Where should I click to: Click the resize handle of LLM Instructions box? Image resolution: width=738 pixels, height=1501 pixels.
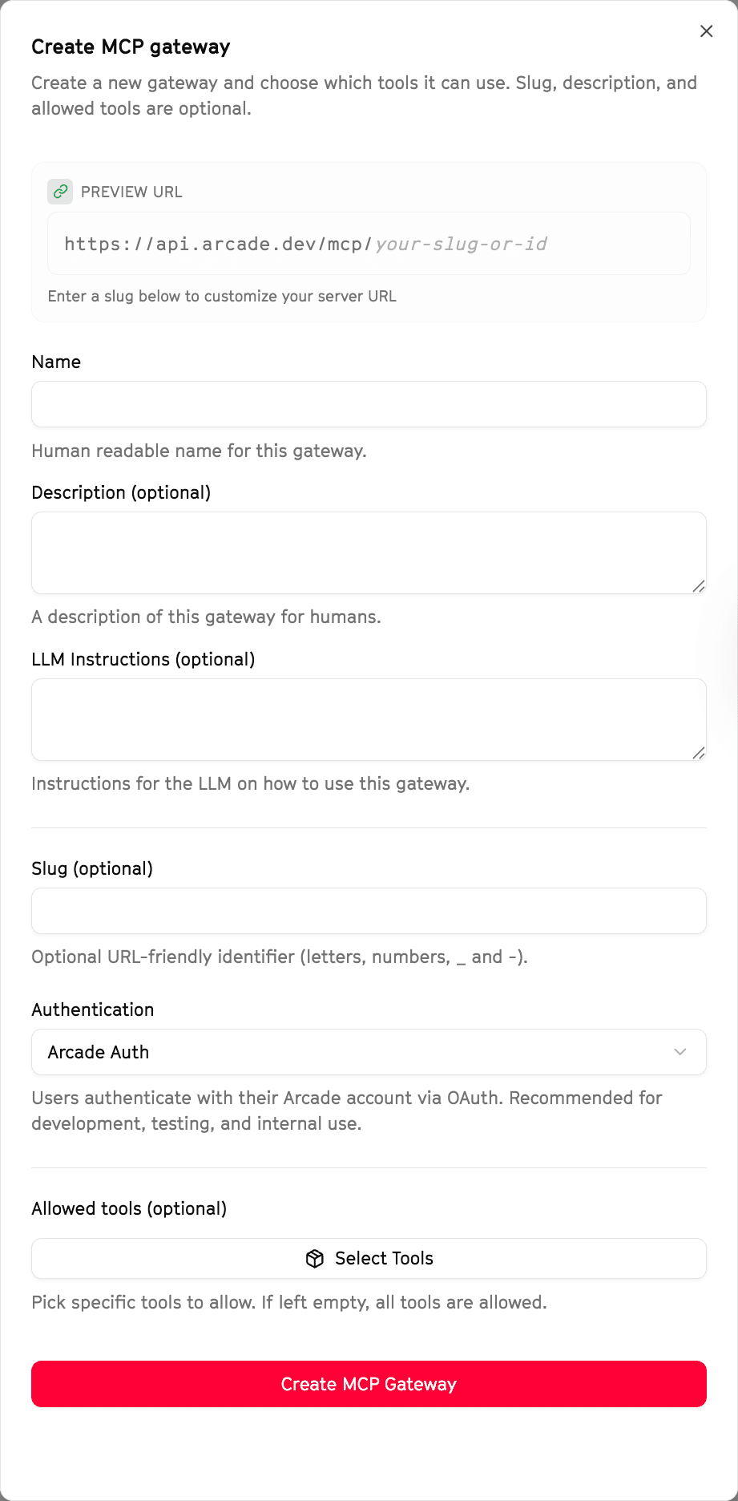pos(698,755)
